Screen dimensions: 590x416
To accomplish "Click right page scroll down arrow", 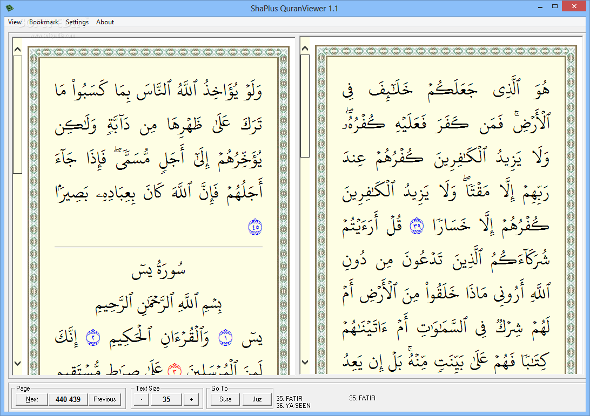I will pyautogui.click(x=305, y=362).
